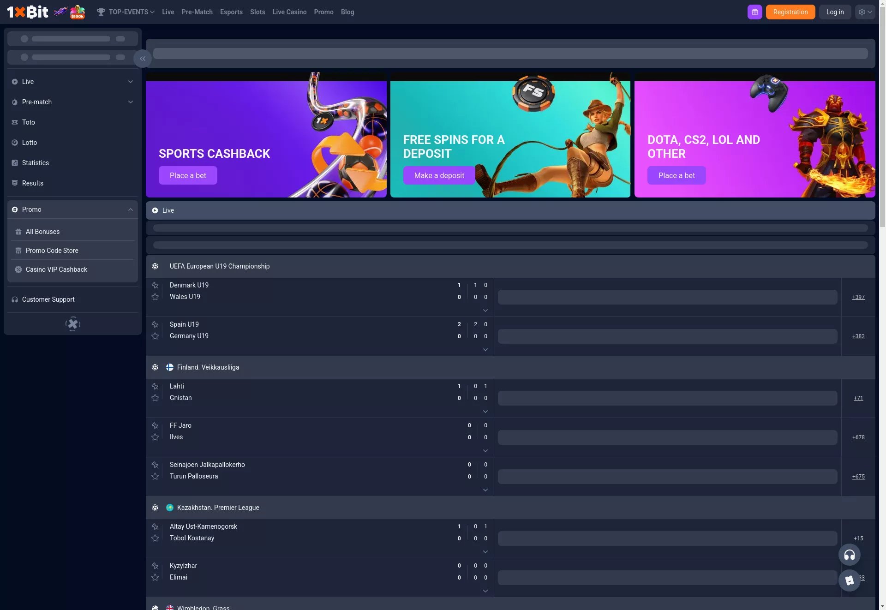Pin the Kyzylzhar match with the pin icon
This screenshot has width=886, height=610.
(x=155, y=566)
